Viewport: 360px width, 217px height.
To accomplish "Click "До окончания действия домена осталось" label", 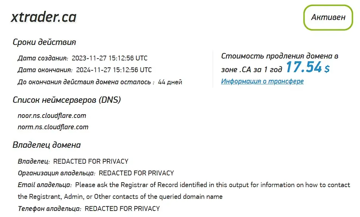I will pyautogui.click(x=86, y=82).
